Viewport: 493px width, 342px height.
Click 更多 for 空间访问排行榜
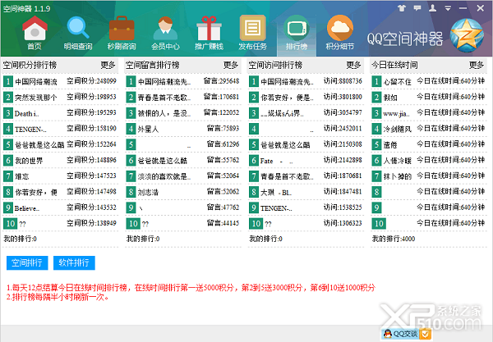coord(353,65)
